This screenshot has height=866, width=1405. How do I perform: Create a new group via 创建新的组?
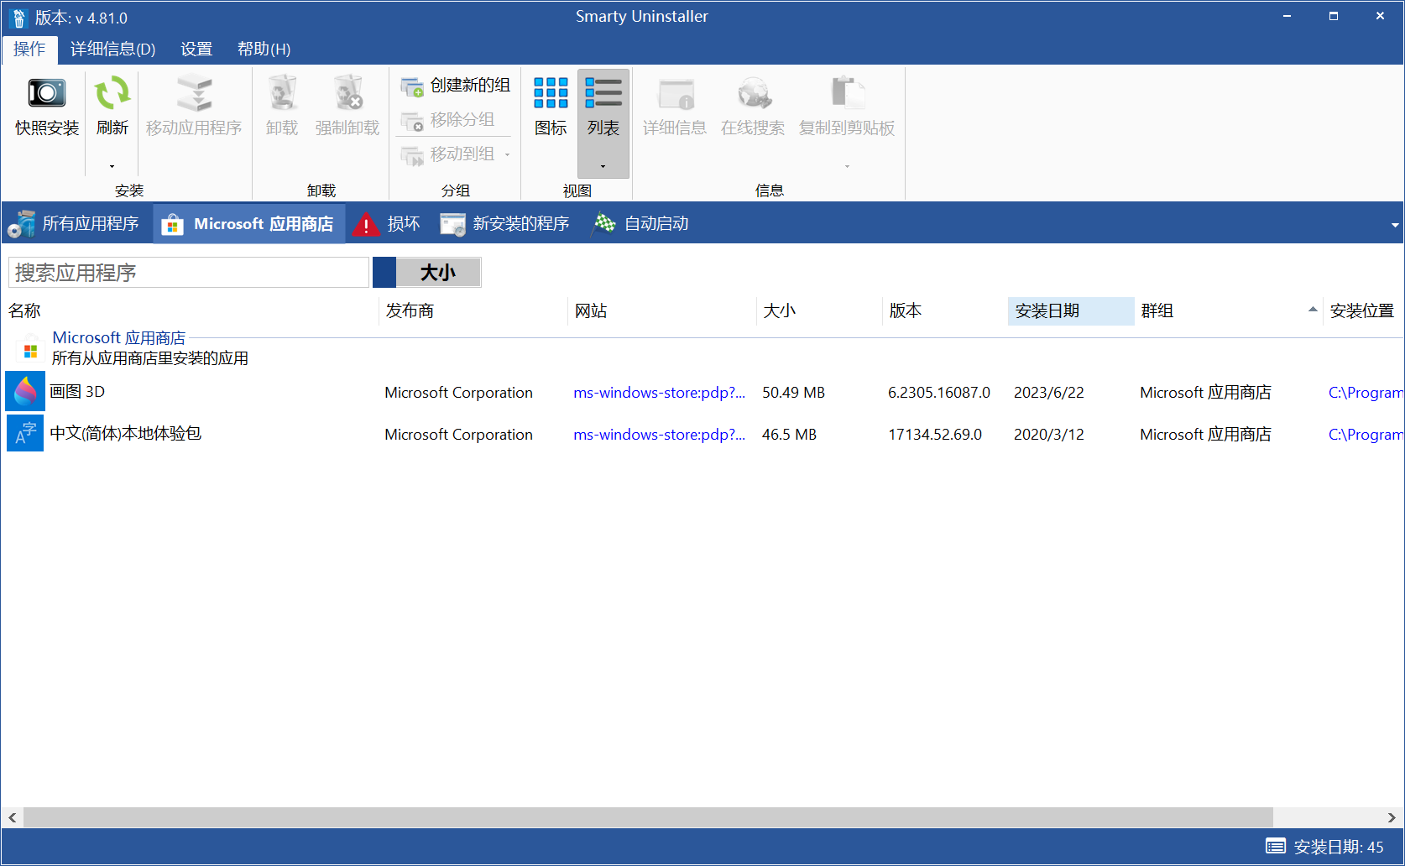456,86
